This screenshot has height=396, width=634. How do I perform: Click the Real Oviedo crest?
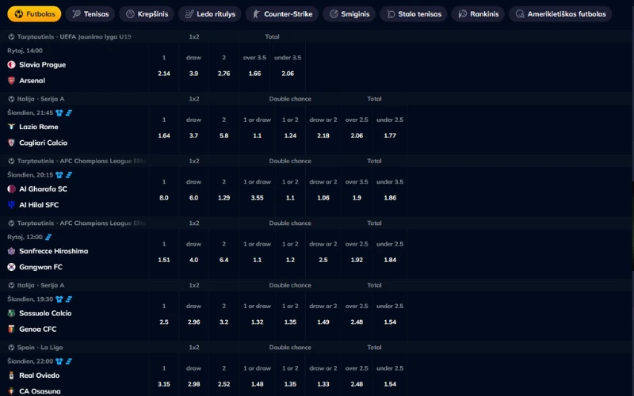click(11, 375)
